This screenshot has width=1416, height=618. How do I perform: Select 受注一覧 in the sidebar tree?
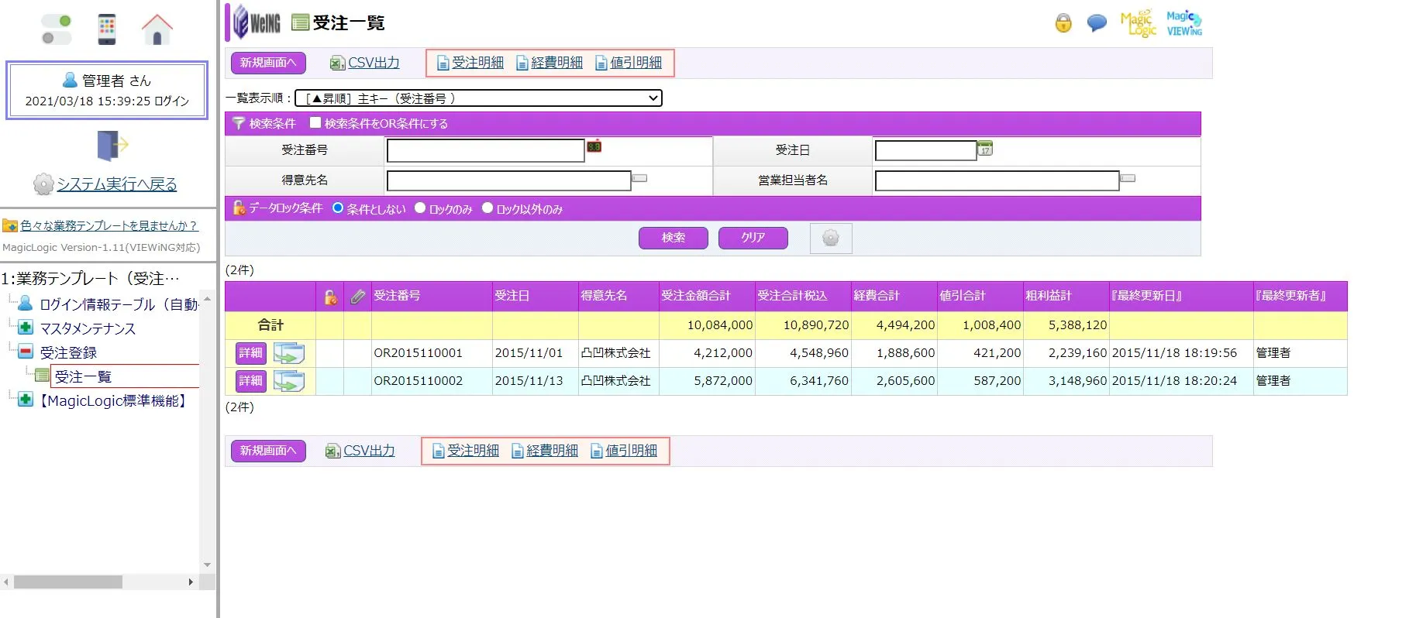point(83,376)
